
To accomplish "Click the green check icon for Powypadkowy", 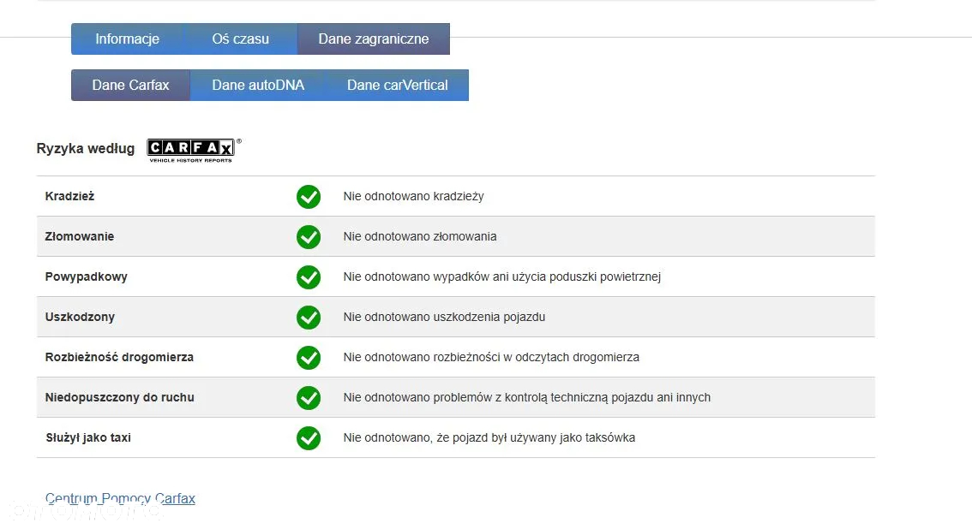I will click(308, 277).
